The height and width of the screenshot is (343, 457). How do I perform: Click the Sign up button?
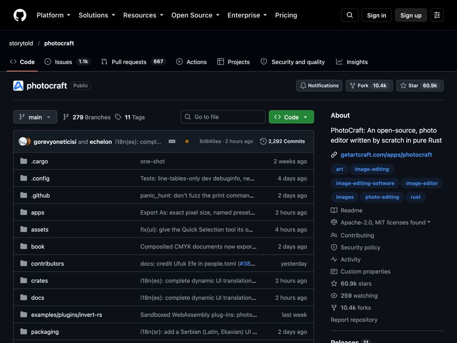click(411, 15)
